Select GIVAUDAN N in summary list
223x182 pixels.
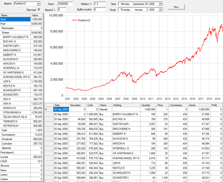21,59
